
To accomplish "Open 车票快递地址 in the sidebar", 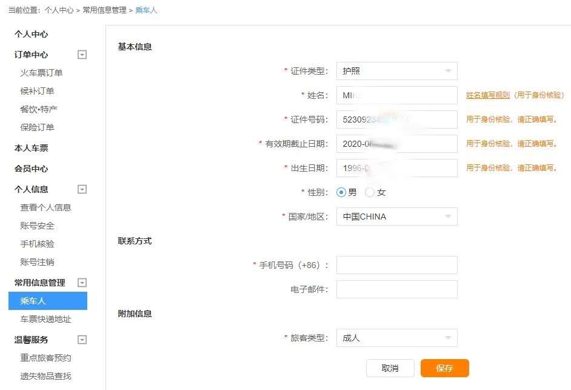I will [45, 319].
